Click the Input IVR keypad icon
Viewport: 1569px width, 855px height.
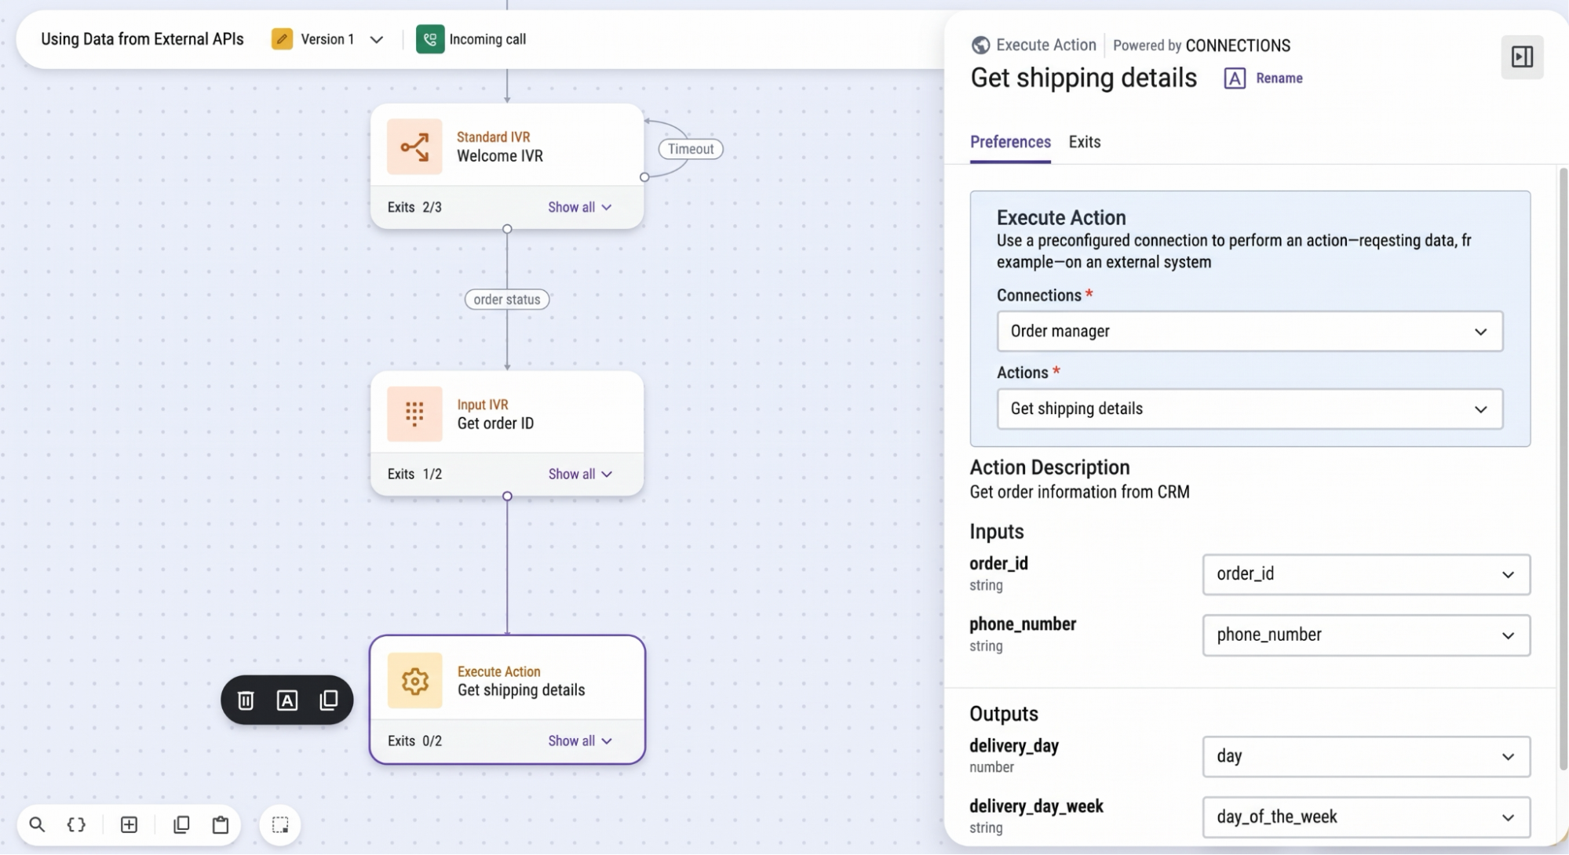pyautogui.click(x=414, y=413)
